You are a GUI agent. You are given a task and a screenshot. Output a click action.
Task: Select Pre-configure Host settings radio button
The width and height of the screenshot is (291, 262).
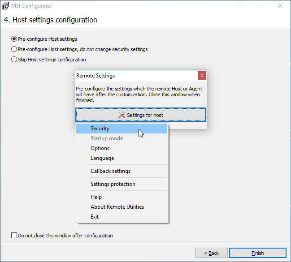pos(14,39)
